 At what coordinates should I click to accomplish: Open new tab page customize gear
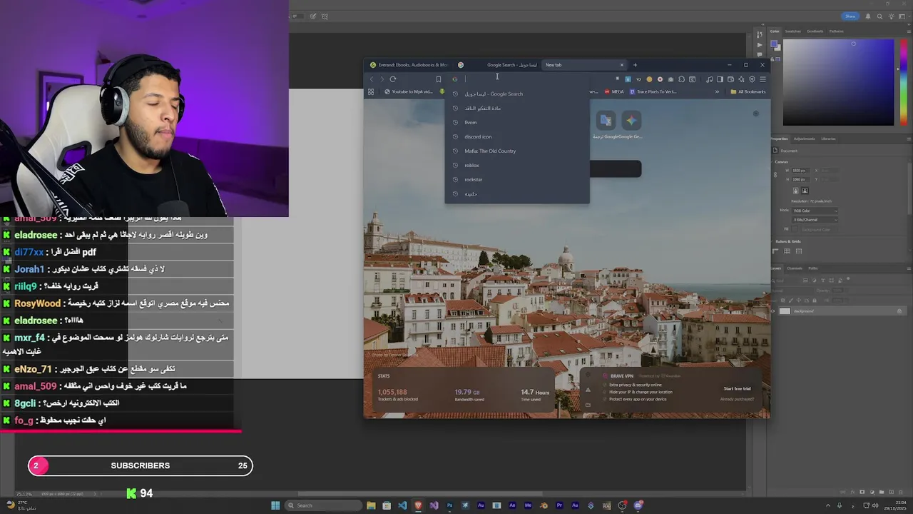(x=755, y=113)
